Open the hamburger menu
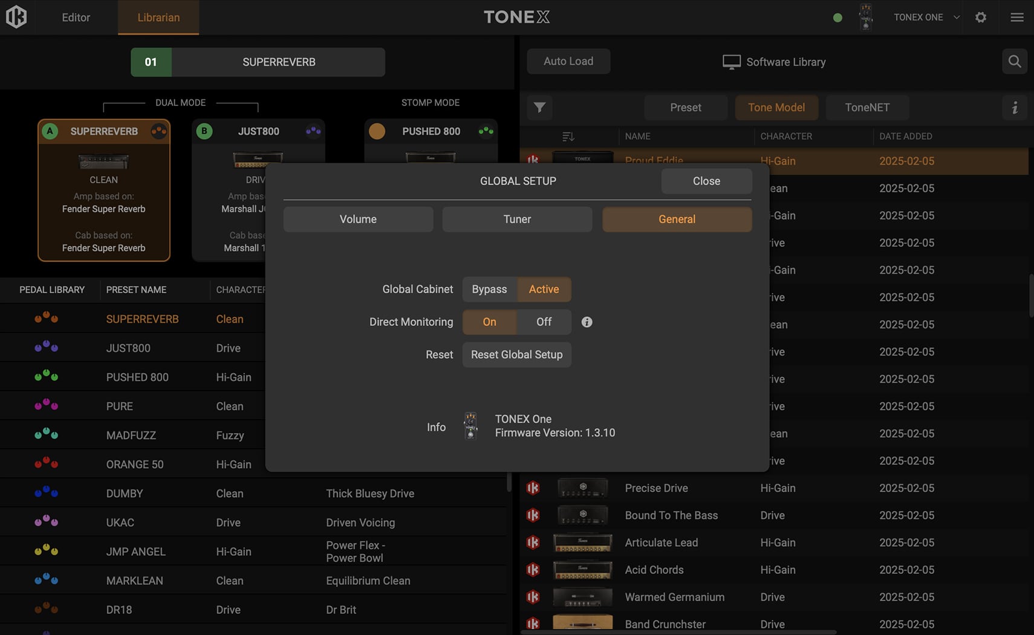 [x=1016, y=18]
